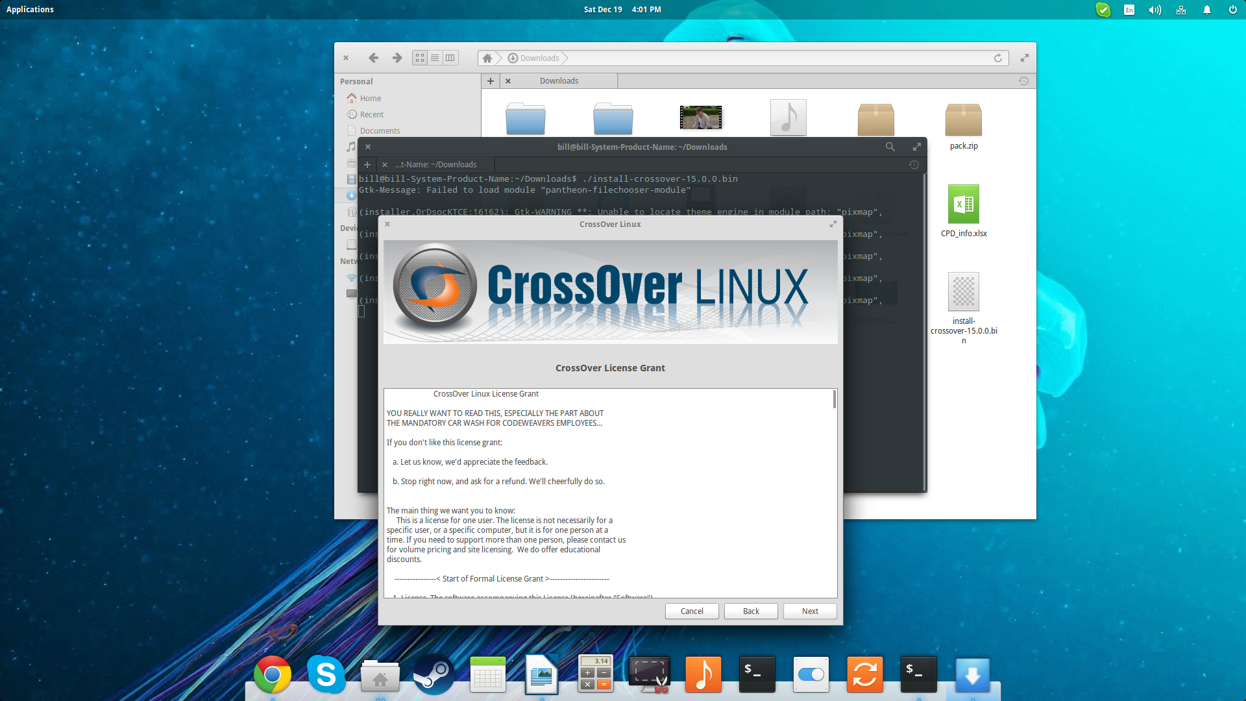This screenshot has height=701, width=1246.
Task: Open search in the terminal window
Action: point(890,147)
